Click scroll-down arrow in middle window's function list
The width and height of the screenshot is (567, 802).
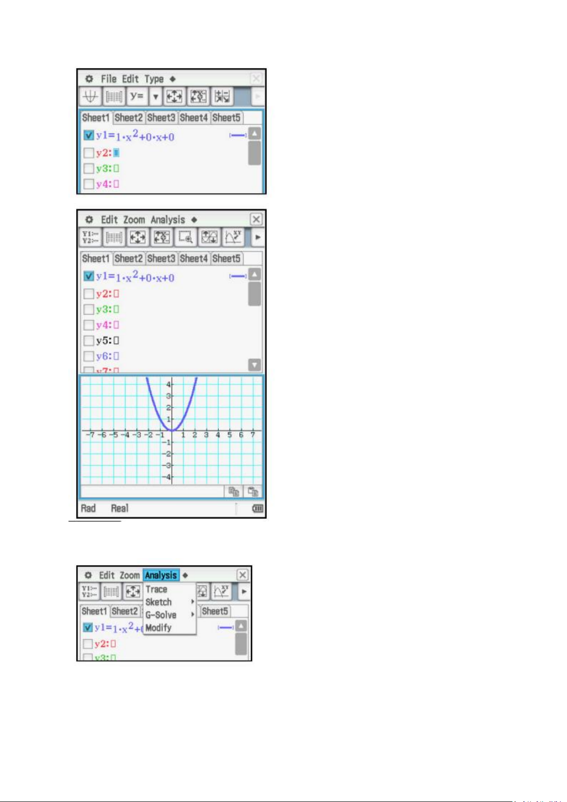pos(254,365)
